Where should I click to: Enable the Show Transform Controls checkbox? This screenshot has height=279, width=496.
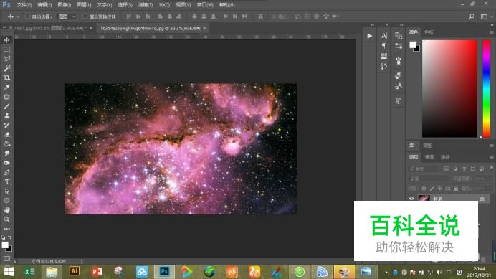pyautogui.click(x=85, y=16)
